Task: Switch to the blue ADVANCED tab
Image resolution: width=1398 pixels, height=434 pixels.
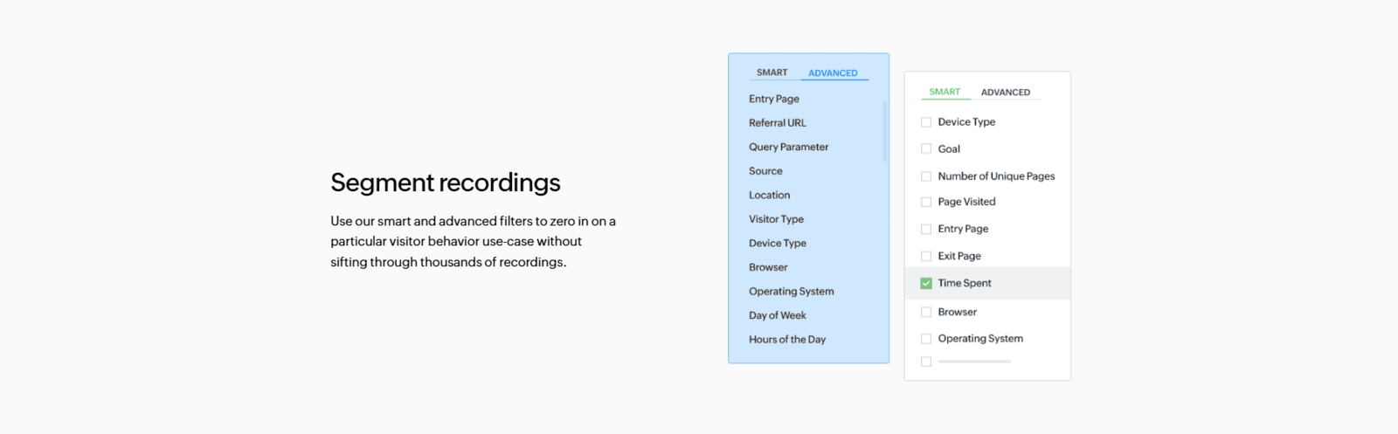Action: [833, 73]
